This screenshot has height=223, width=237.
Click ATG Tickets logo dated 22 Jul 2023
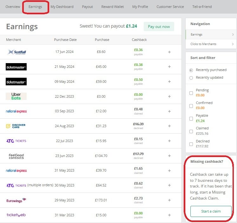point(16,141)
